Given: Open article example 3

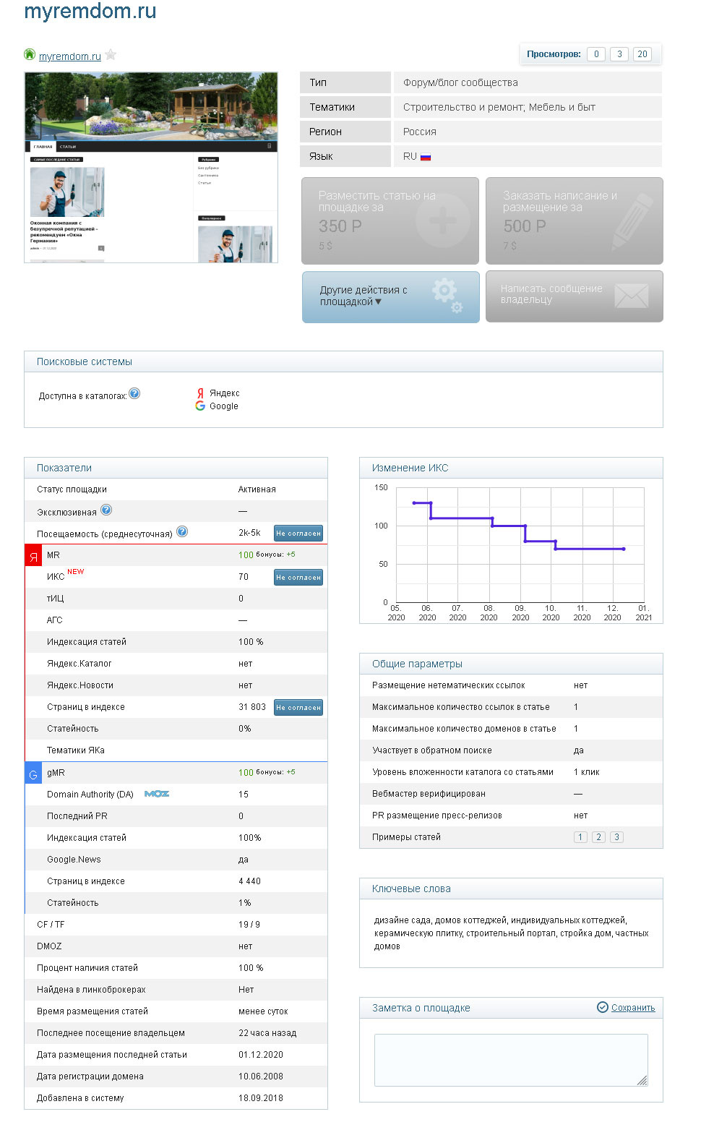Looking at the screenshot, I should click(x=616, y=837).
